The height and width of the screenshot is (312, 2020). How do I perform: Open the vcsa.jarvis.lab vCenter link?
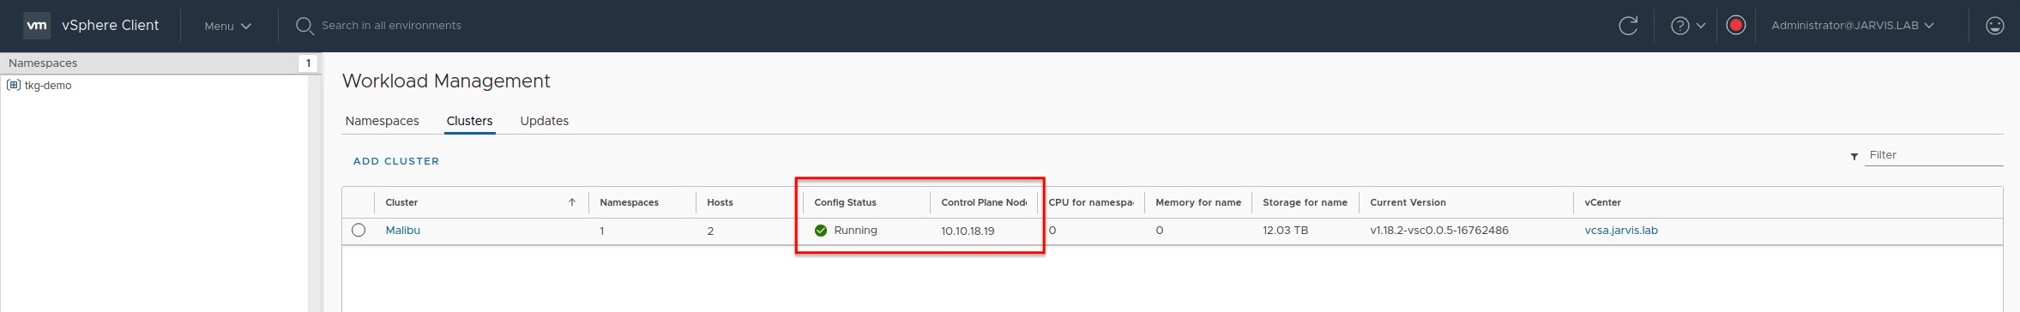pos(1621,231)
